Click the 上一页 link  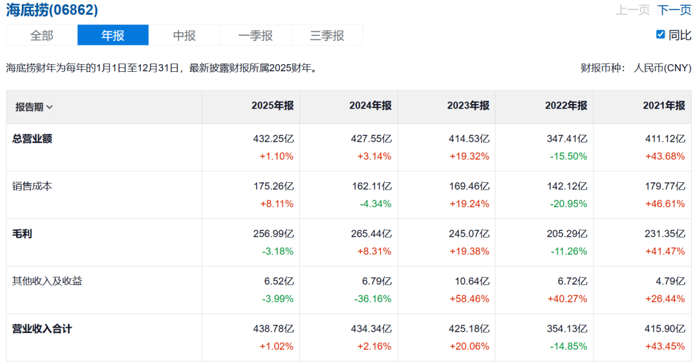pyautogui.click(x=633, y=10)
